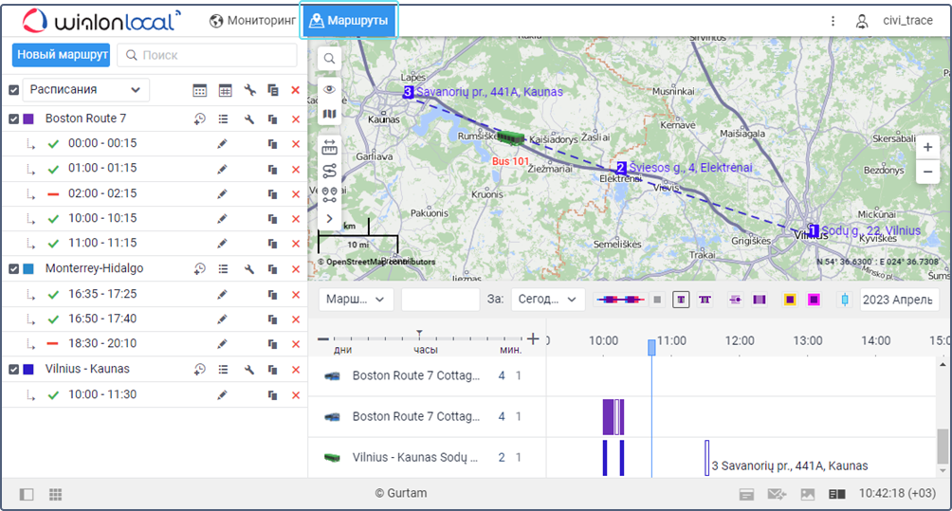This screenshot has height=511, width=952.
Task: Expand the Сегодня period dropdown
Action: click(x=548, y=300)
